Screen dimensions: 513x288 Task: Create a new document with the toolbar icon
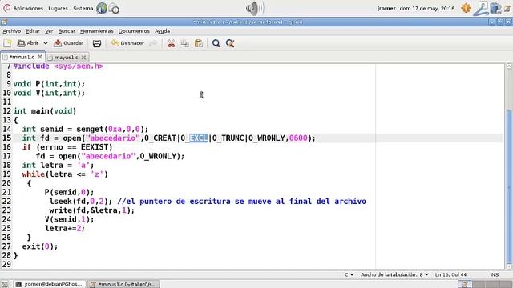click(7, 43)
